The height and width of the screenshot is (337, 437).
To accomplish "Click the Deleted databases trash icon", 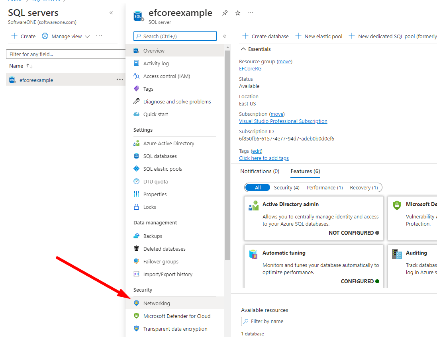I will click(x=136, y=249).
